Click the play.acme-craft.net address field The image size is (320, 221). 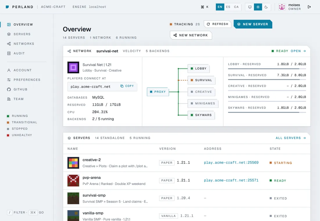(102, 87)
